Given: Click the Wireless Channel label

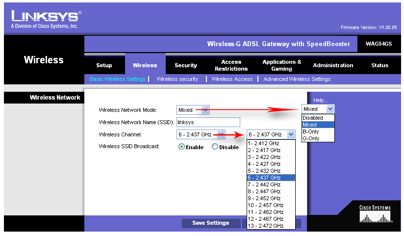Looking at the screenshot, I should pos(120,134).
